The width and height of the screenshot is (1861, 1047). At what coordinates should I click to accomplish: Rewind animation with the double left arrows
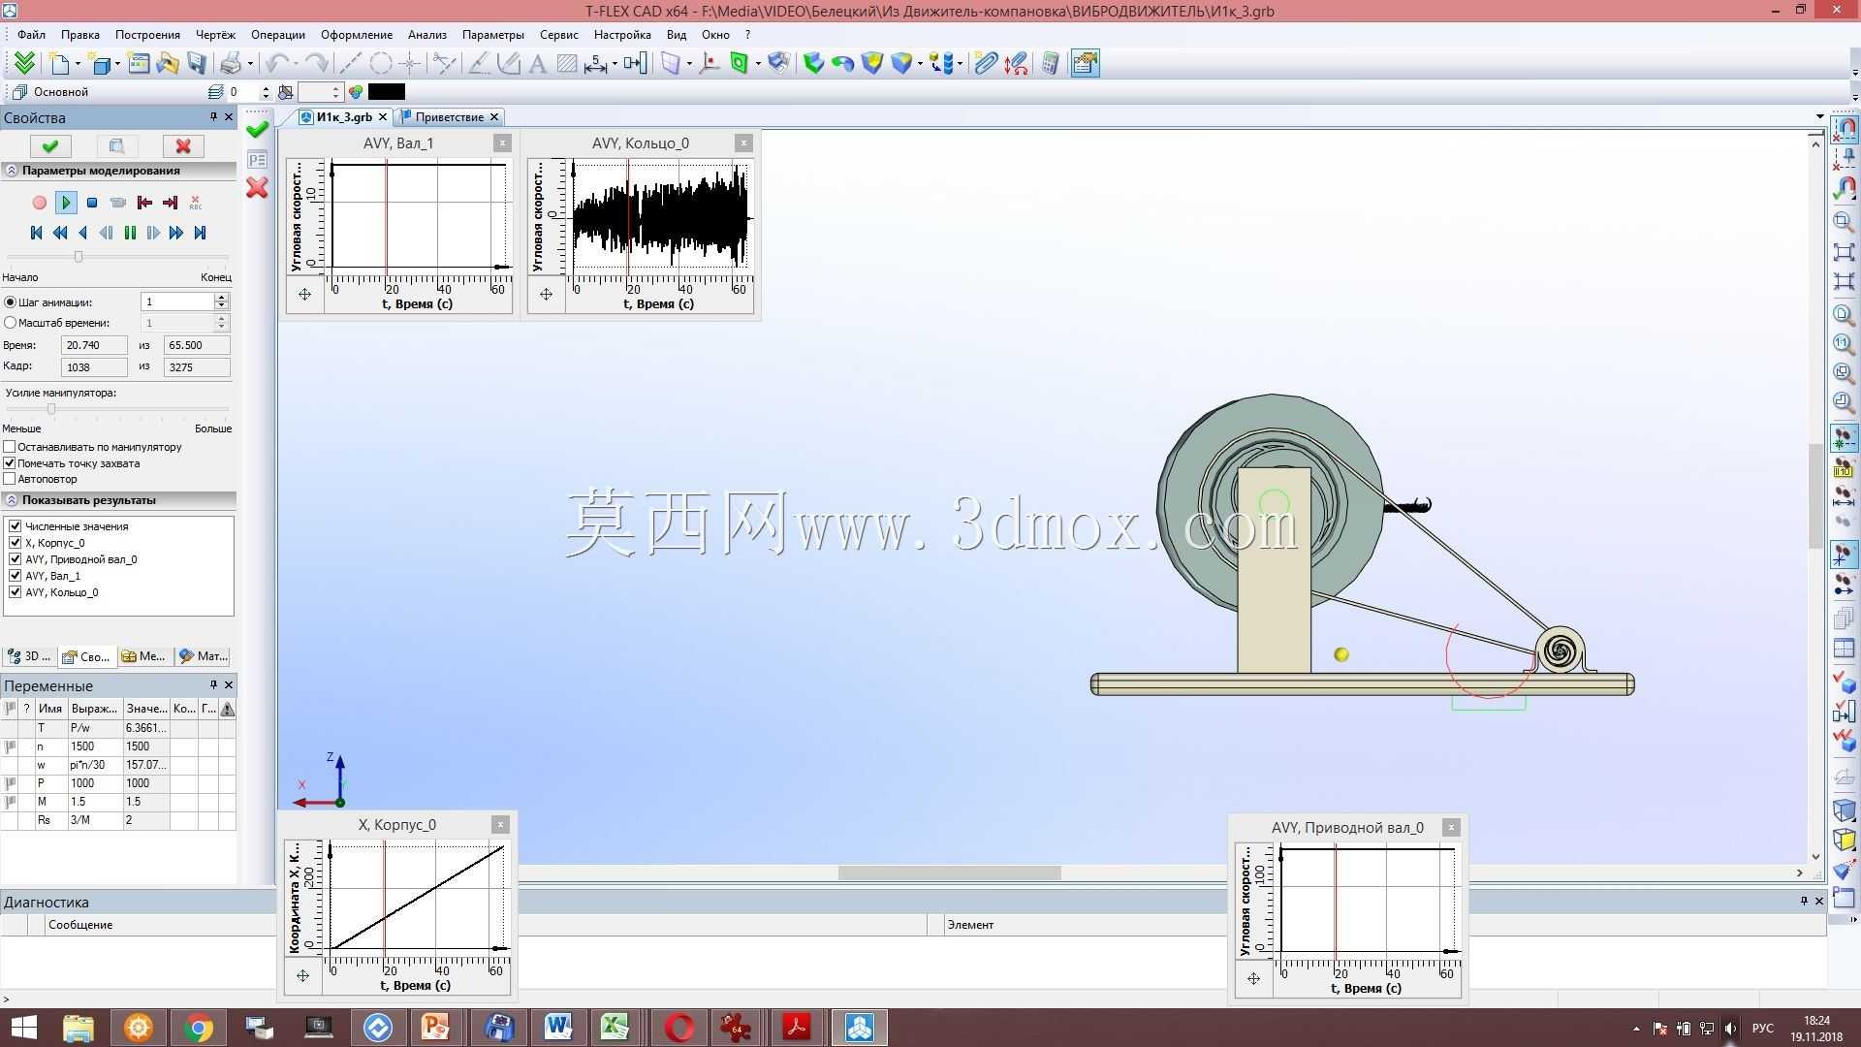point(60,233)
